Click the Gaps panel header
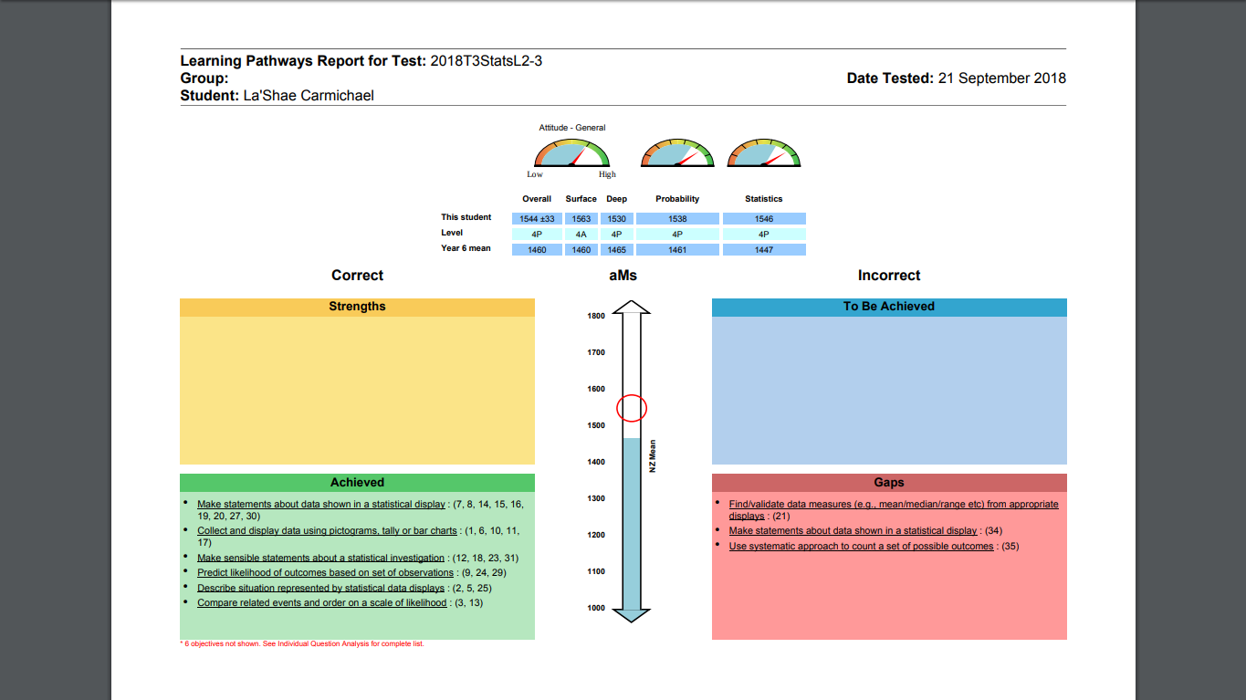 [889, 483]
